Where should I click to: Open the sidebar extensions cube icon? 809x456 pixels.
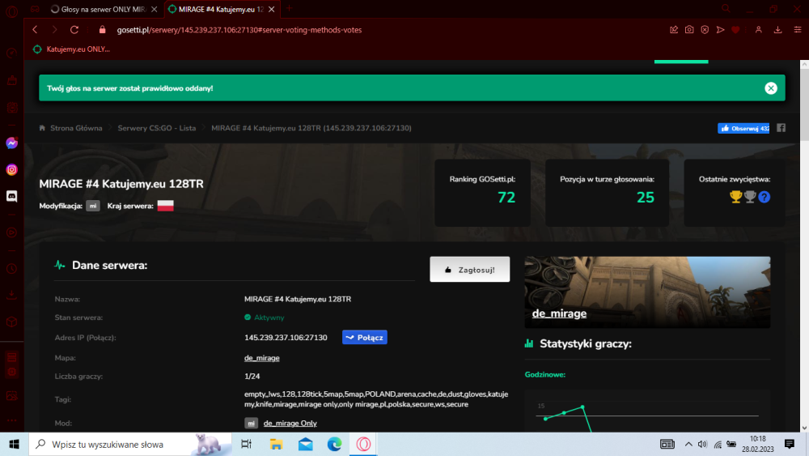12,322
